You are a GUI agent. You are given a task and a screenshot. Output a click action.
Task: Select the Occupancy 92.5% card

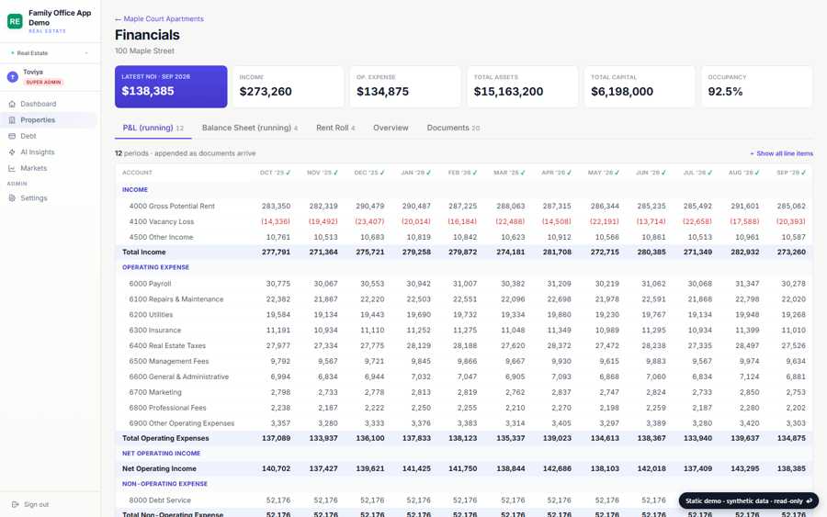tap(756, 87)
